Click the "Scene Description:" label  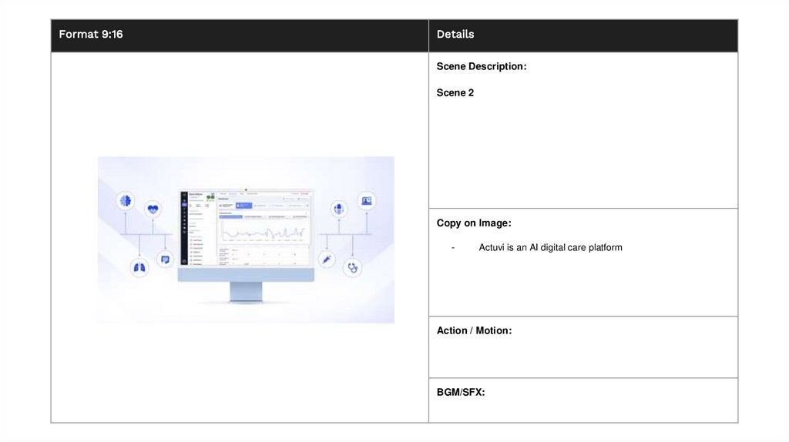(x=482, y=66)
